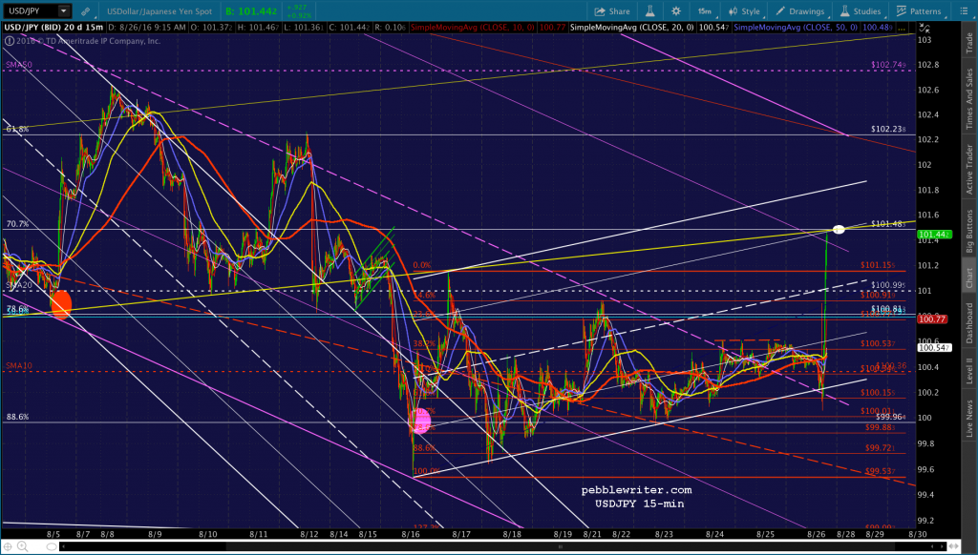Click the B: 101.442 bid quote
978x555 pixels.
pos(251,11)
